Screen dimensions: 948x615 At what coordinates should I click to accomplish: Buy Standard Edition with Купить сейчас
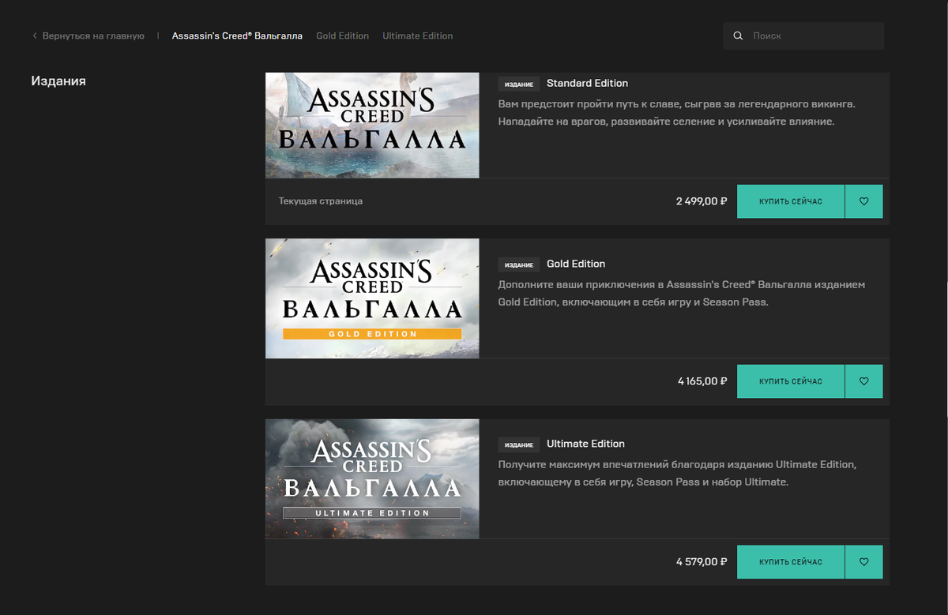tap(791, 201)
